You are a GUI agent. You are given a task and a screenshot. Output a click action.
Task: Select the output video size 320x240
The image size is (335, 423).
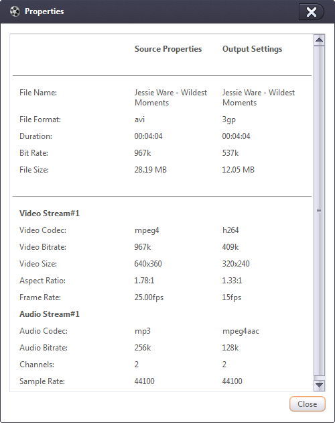[236, 264]
